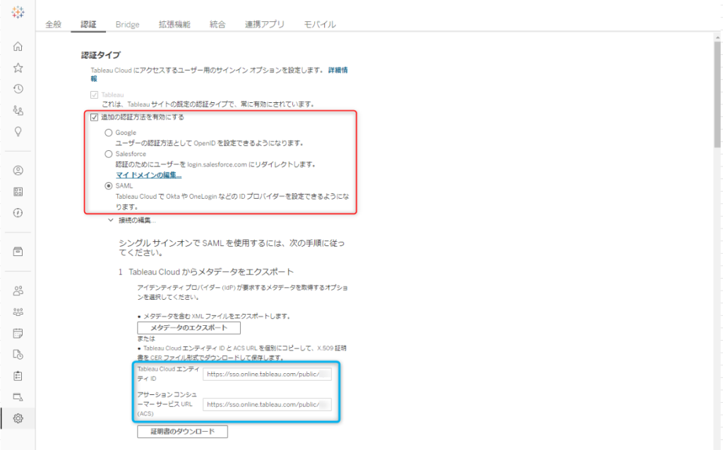Open Recommendations lightbulb icon
723x450 pixels.
coord(18,132)
